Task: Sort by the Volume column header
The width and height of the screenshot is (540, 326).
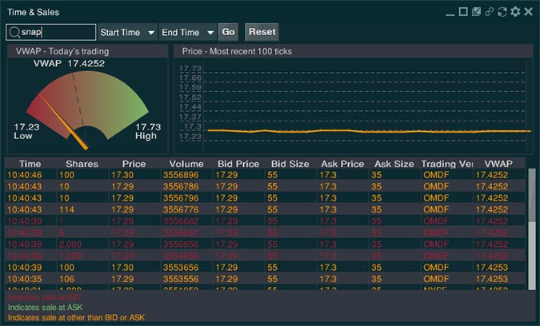Action: click(x=186, y=164)
